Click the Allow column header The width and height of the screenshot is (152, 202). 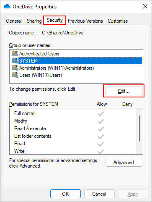[102, 104]
